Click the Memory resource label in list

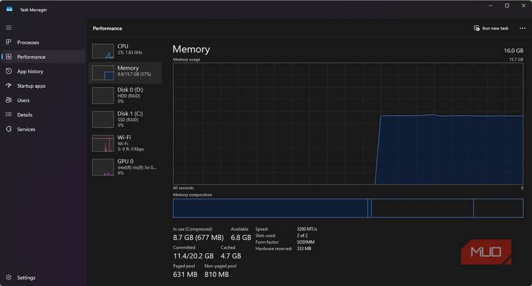tap(128, 68)
